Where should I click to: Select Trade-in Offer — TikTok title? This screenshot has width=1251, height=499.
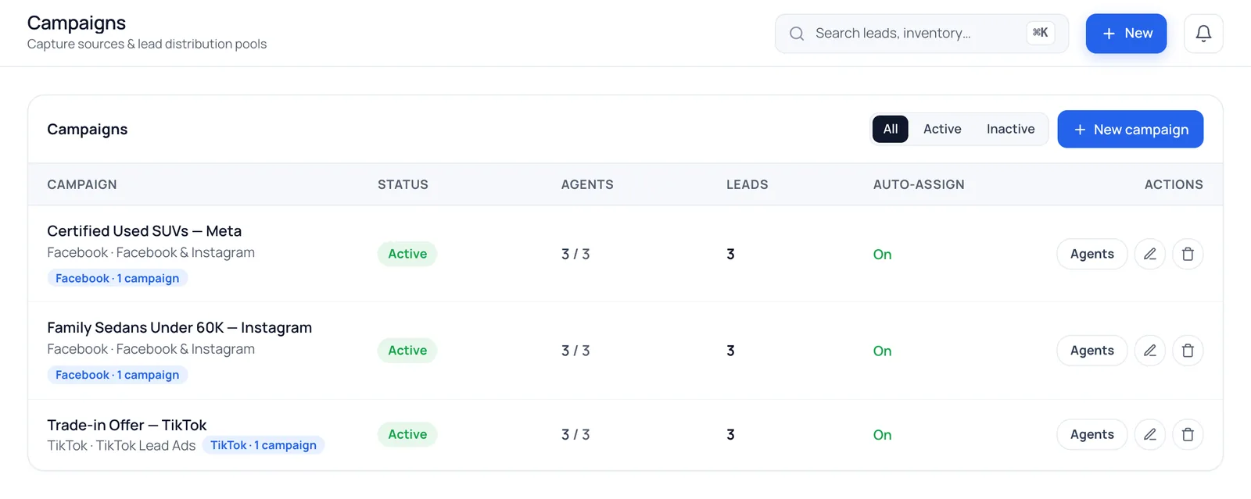(x=127, y=426)
